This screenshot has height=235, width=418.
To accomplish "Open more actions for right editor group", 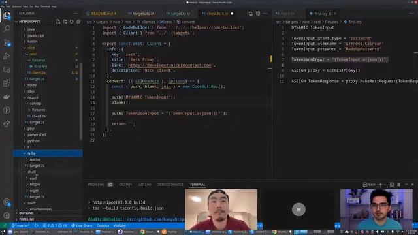I will pos(411,14).
